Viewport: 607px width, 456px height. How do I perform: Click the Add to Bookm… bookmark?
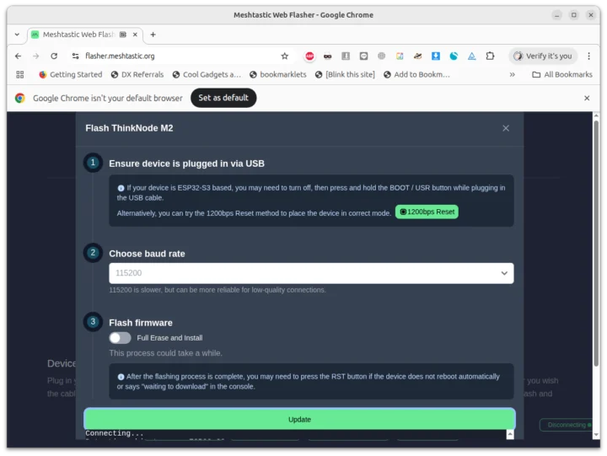[416, 74]
